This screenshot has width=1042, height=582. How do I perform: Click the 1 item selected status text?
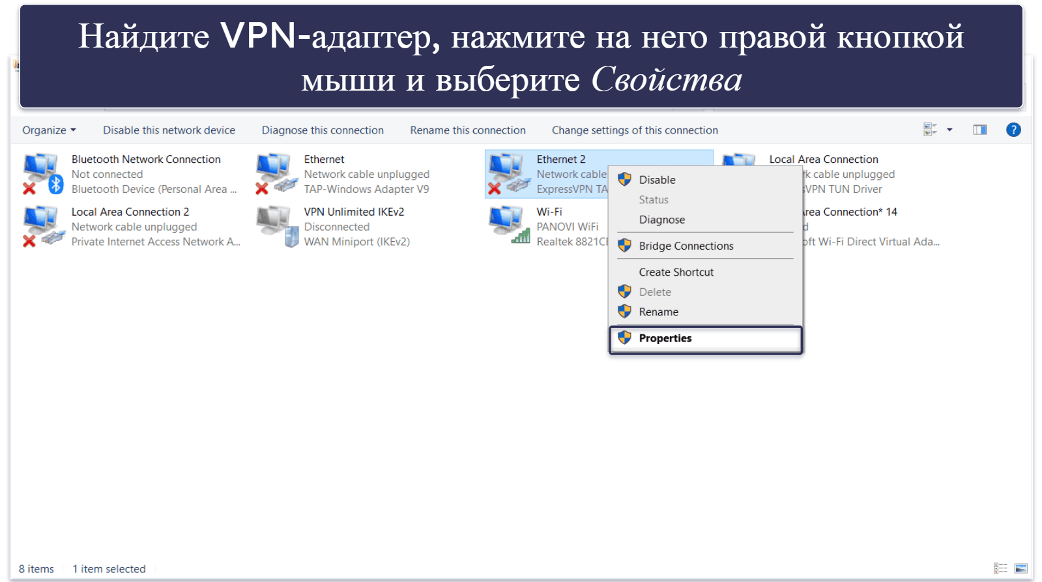pos(109,569)
